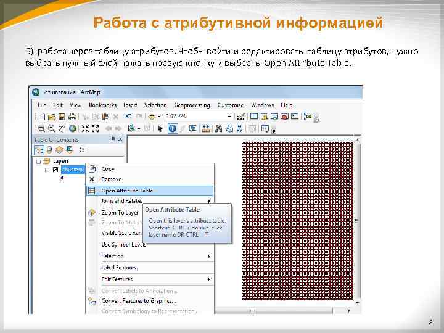This screenshot has width=444, height=333.
Task: Open the ArcToolbox red icon
Action: [284, 117]
